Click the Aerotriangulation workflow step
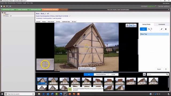 35,10
